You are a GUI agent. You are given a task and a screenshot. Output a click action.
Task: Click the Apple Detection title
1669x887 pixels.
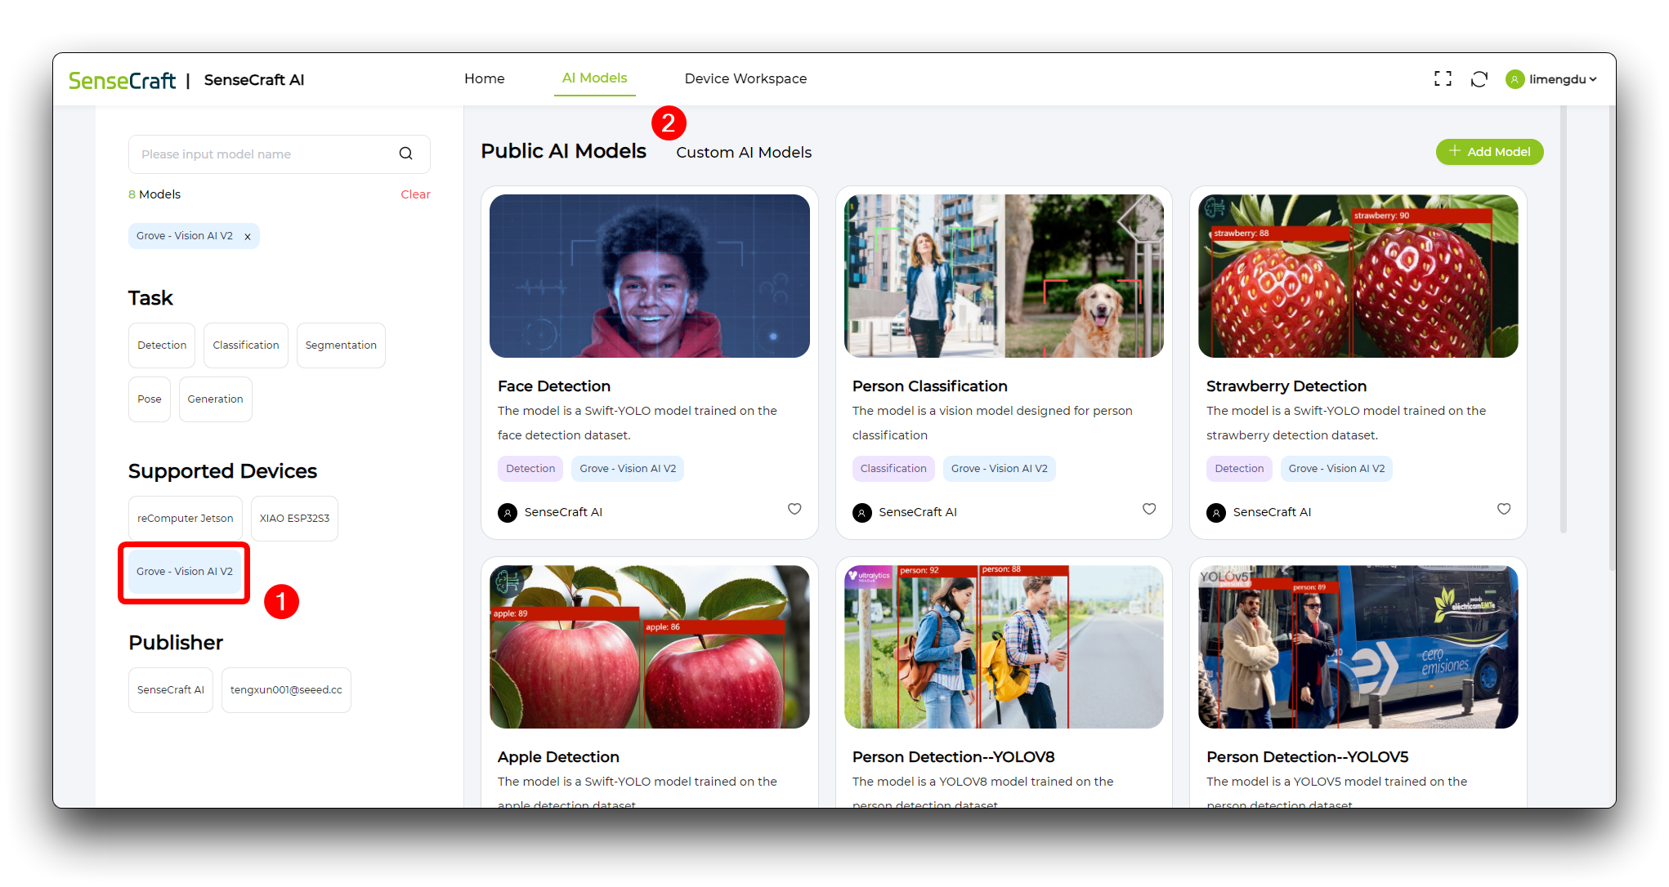coord(558,757)
